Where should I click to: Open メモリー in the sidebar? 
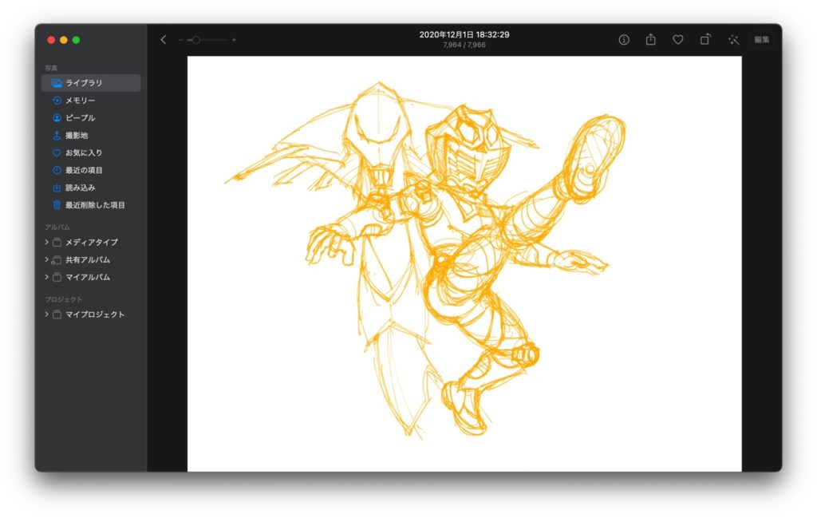click(x=91, y=100)
